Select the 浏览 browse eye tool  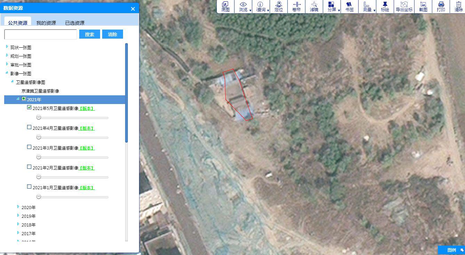(243, 7)
